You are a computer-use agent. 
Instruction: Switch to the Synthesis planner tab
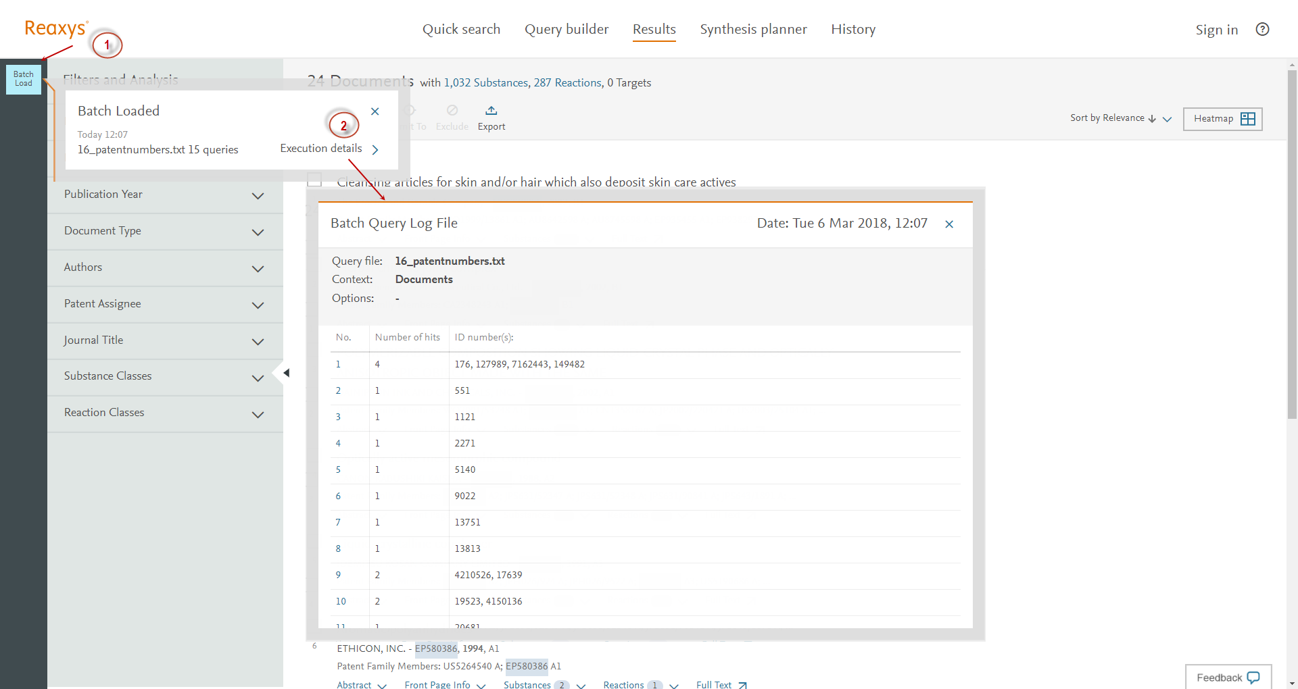(x=753, y=29)
